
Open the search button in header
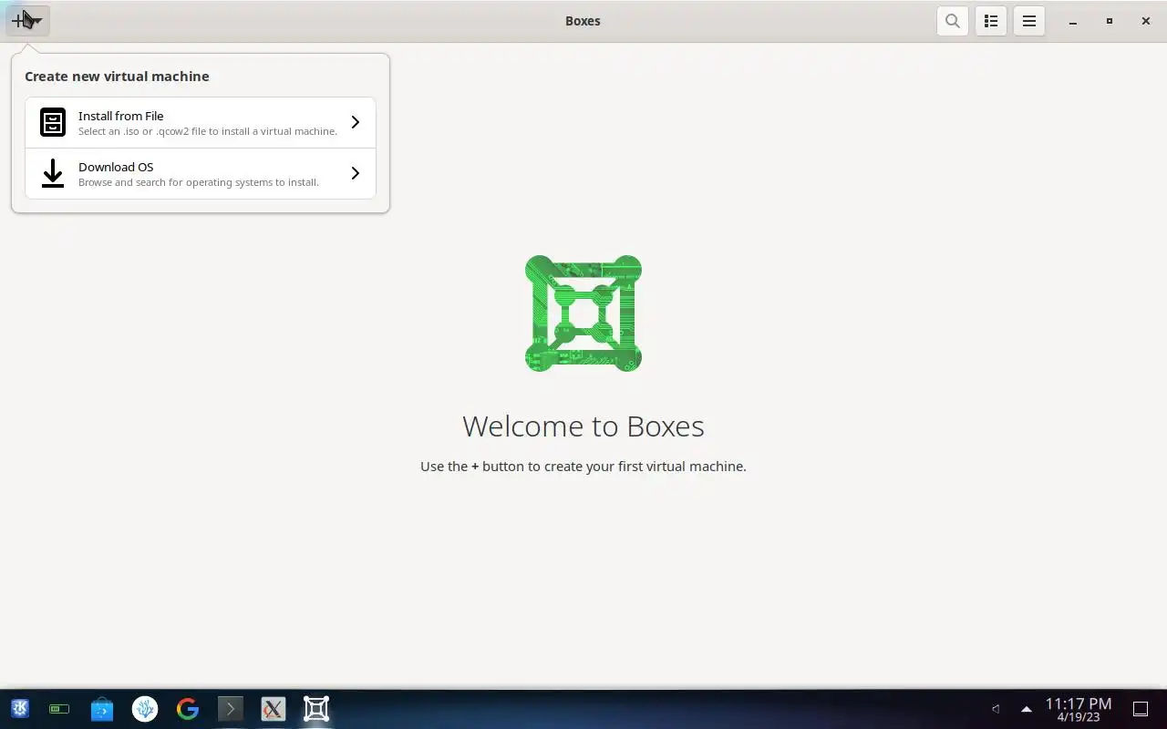(952, 21)
